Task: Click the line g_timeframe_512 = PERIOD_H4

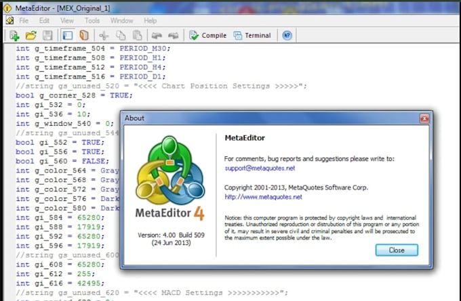Action: [x=91, y=67]
